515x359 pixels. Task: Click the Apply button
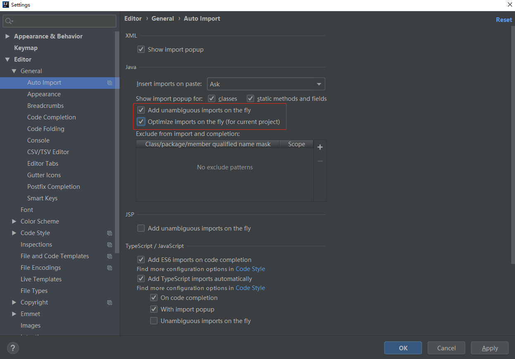(490, 348)
